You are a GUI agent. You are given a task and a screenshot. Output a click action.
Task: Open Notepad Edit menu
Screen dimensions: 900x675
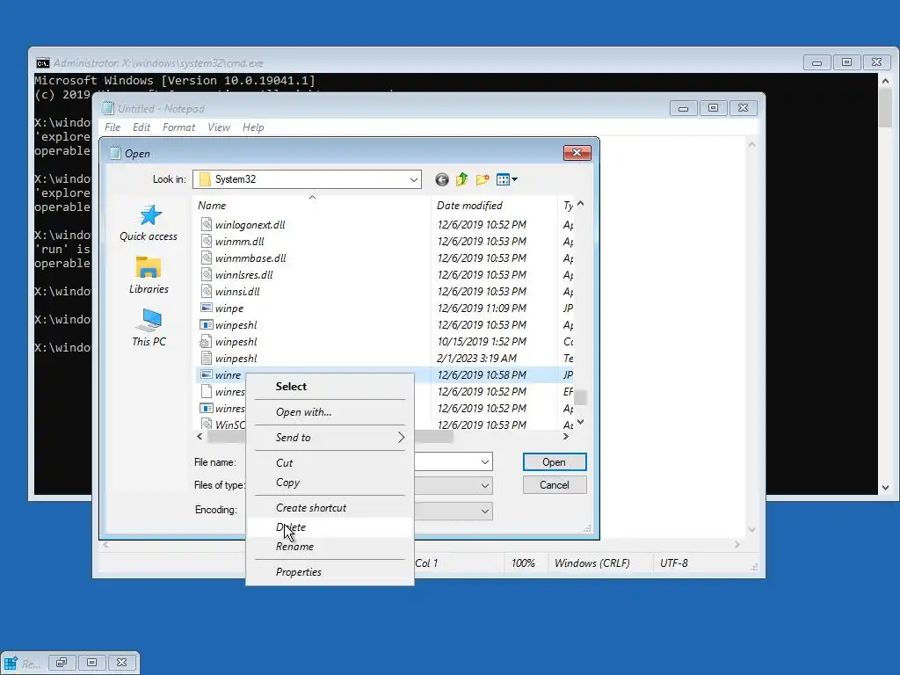[x=142, y=127]
